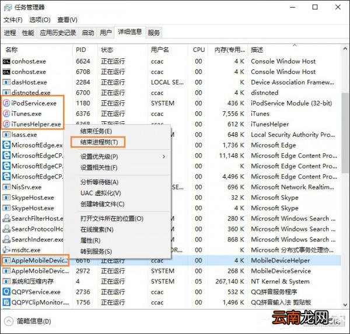Switch to the 进程 tab
The width and height of the screenshot is (350, 334).
pyautogui.click(x=10, y=33)
